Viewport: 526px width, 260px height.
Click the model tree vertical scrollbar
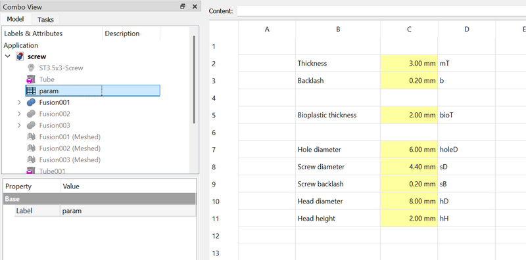pos(194,79)
